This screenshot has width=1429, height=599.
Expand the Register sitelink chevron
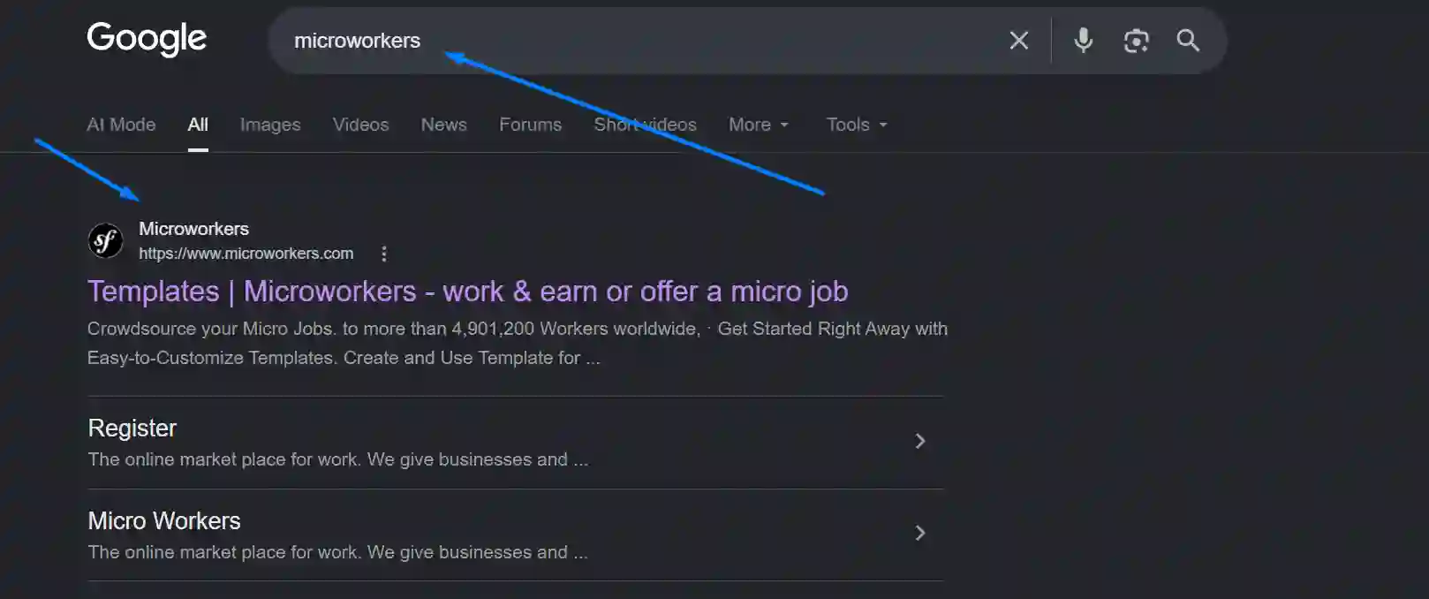920,441
